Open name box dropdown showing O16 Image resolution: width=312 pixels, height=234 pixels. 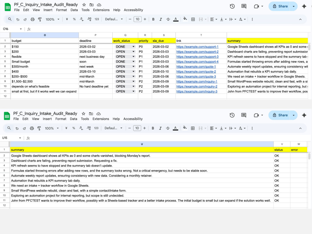click(x=21, y=29)
